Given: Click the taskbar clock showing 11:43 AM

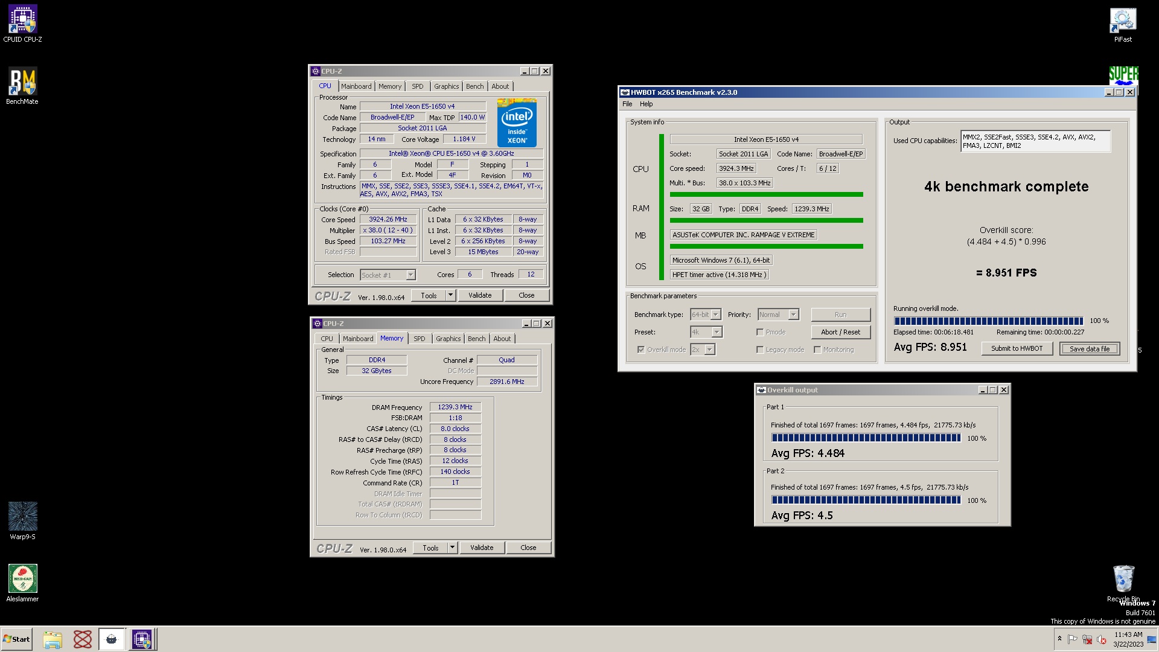Looking at the screenshot, I should coord(1128,639).
